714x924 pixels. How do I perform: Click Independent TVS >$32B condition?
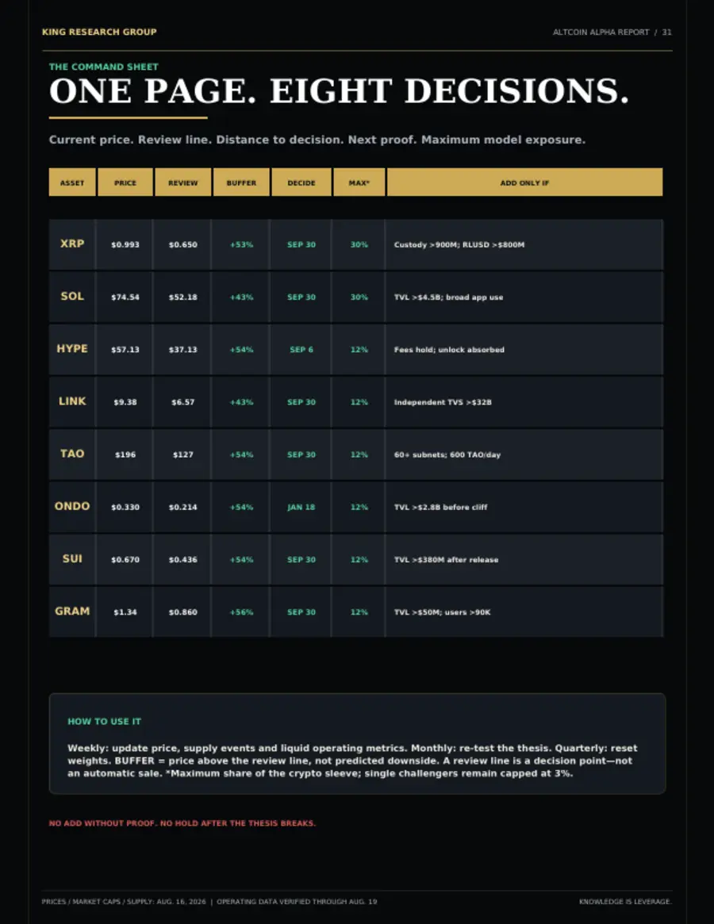(442, 402)
